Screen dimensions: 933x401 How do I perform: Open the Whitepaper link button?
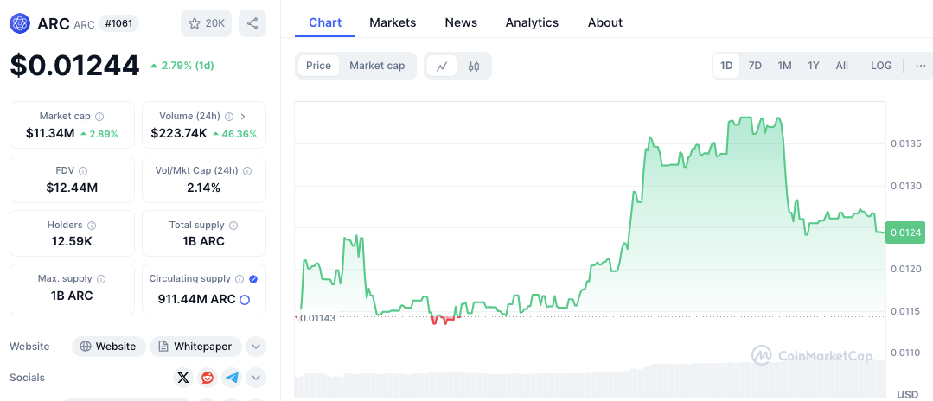[x=195, y=347]
